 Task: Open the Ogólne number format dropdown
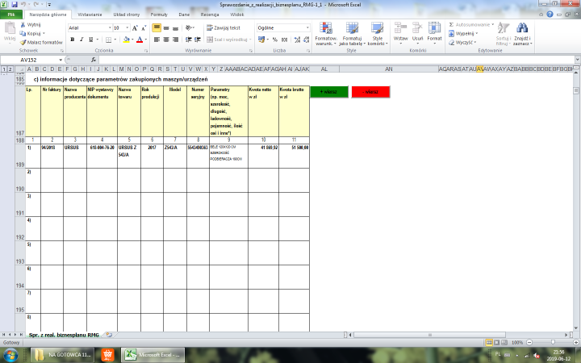tap(309, 27)
